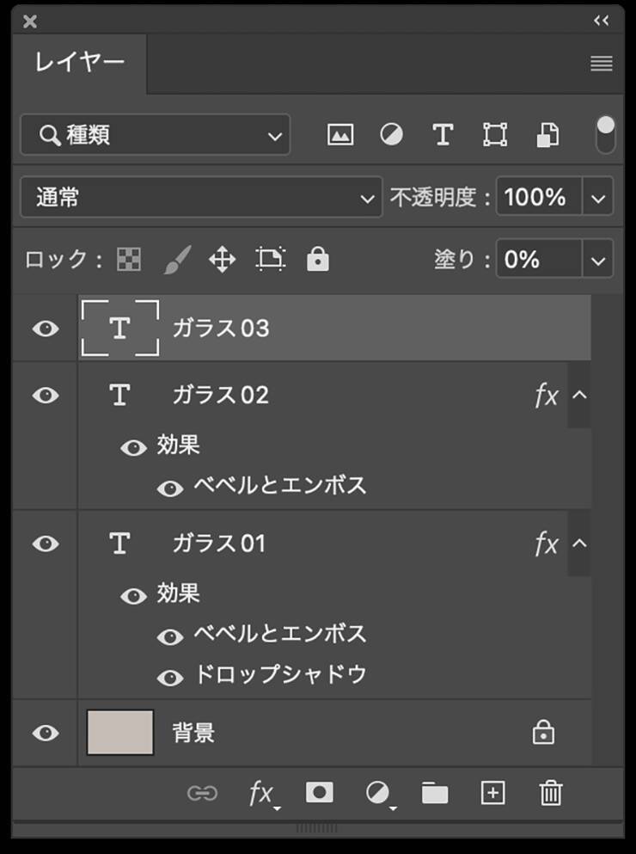Collapse effects list on ガラス02 layer
Viewport: 636px width, 854px height.
579,396
